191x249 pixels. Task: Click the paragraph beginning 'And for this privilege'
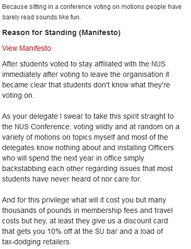(87, 221)
